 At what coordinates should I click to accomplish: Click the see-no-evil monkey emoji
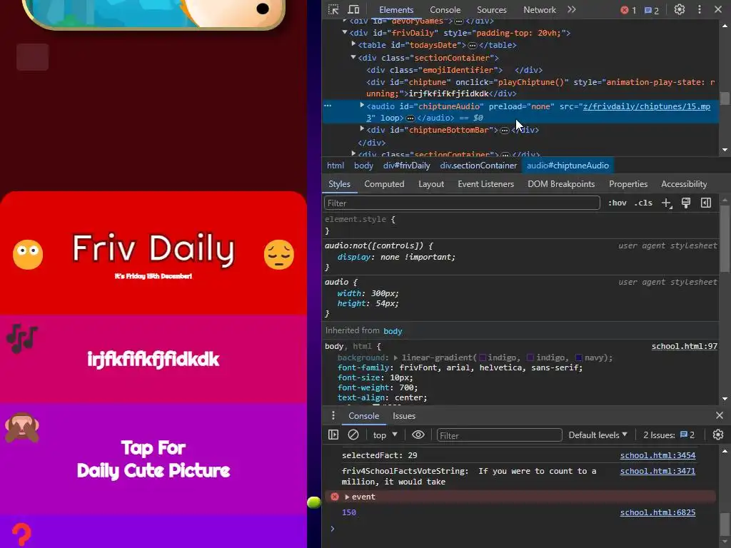click(21, 427)
